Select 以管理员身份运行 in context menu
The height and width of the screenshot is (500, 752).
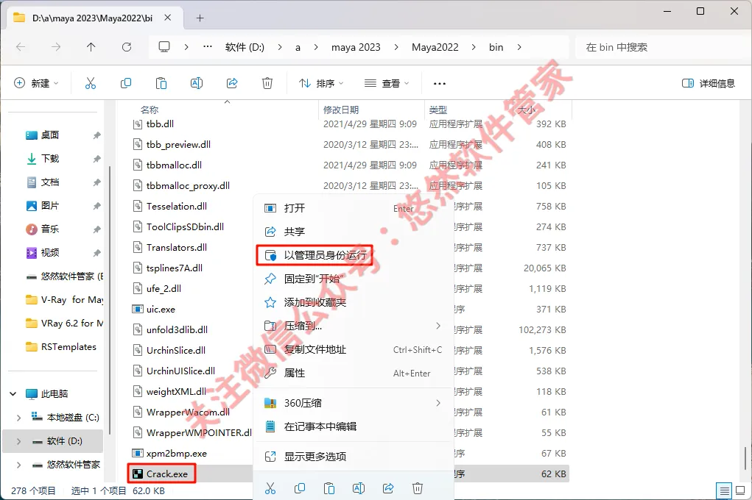point(314,255)
